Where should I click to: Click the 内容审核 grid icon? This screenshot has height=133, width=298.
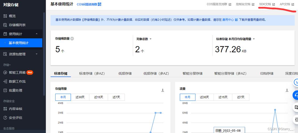(5, 109)
